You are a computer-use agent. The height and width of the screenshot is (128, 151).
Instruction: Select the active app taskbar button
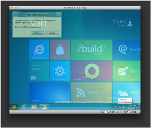pos(44,107)
